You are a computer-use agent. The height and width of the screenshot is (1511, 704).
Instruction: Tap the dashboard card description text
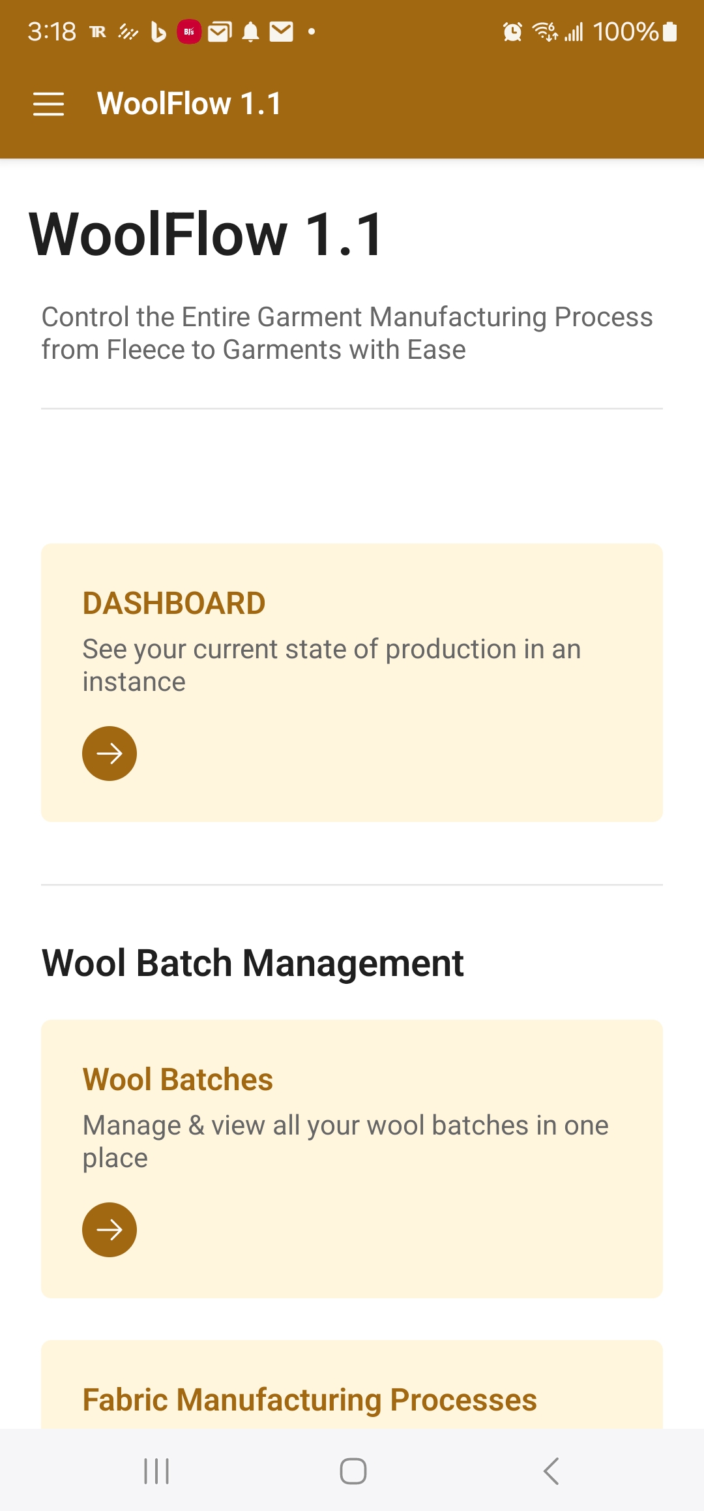pyautogui.click(x=331, y=665)
